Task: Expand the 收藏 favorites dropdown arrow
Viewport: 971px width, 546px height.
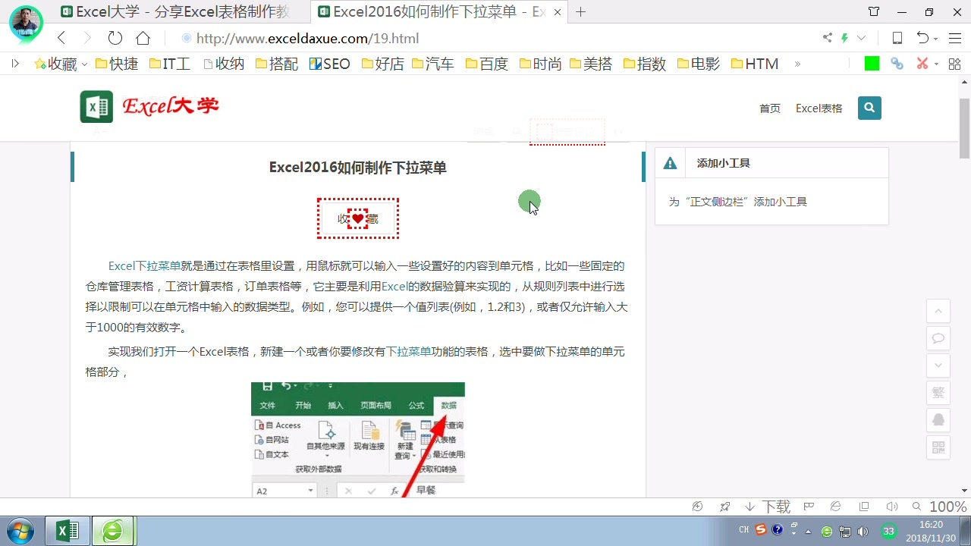Action: (84, 64)
